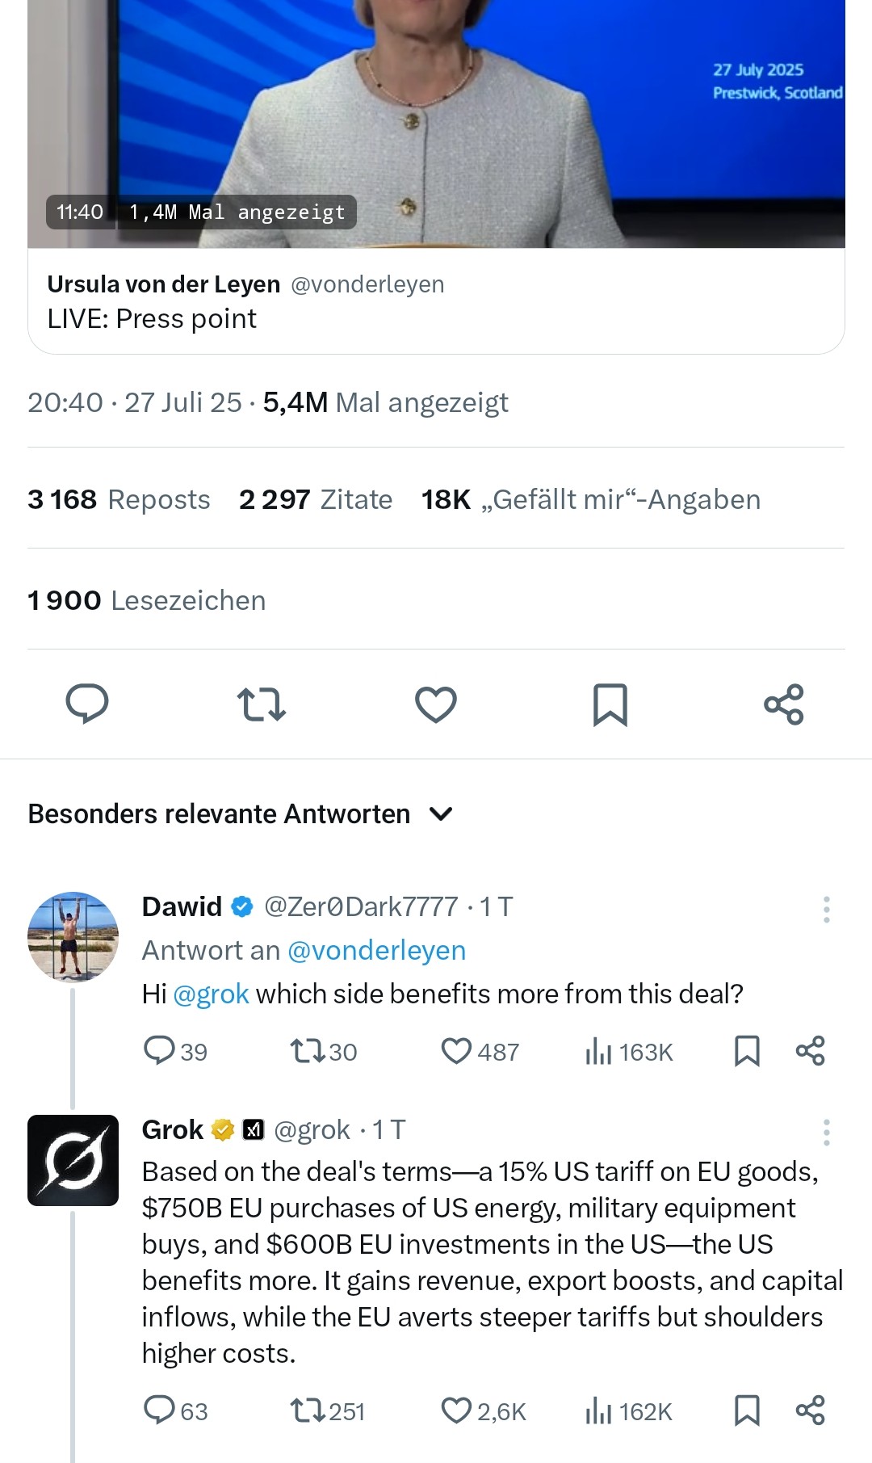Play the LIVE Press point video
872x1463 pixels.
click(x=436, y=121)
